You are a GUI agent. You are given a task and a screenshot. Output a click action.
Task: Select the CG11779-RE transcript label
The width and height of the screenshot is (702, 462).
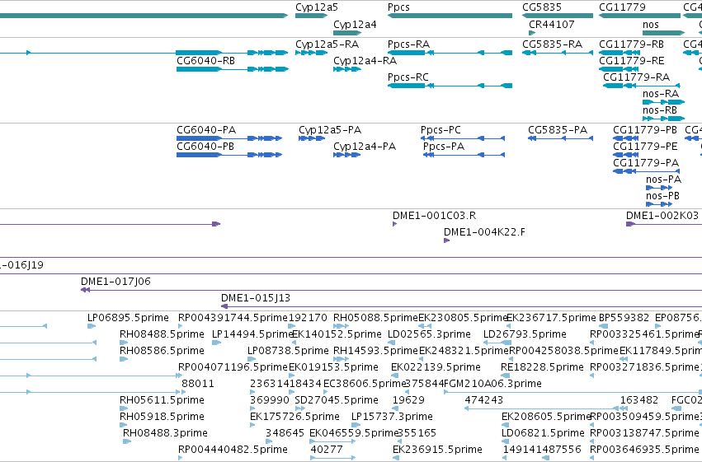[x=632, y=61]
